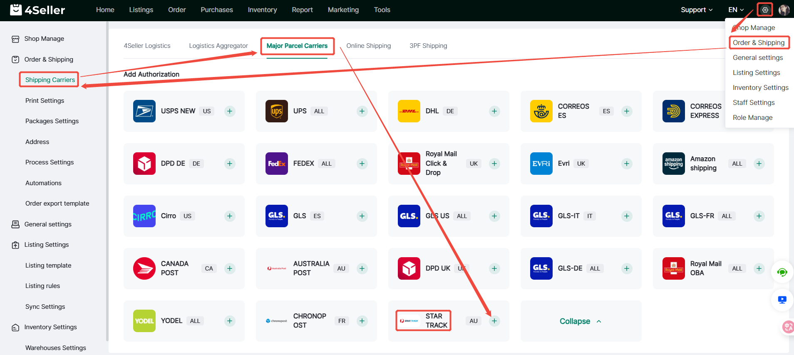Open Shipping Carriers in sidebar
This screenshot has width=794, height=355.
click(50, 80)
